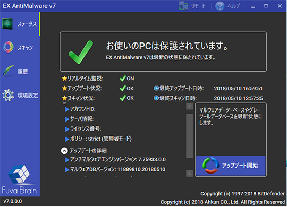Open the 履歴 sidebar tab
287x207 pixels.
[20, 71]
